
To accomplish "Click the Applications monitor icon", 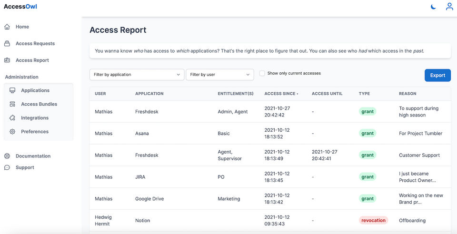I will 12,90.
